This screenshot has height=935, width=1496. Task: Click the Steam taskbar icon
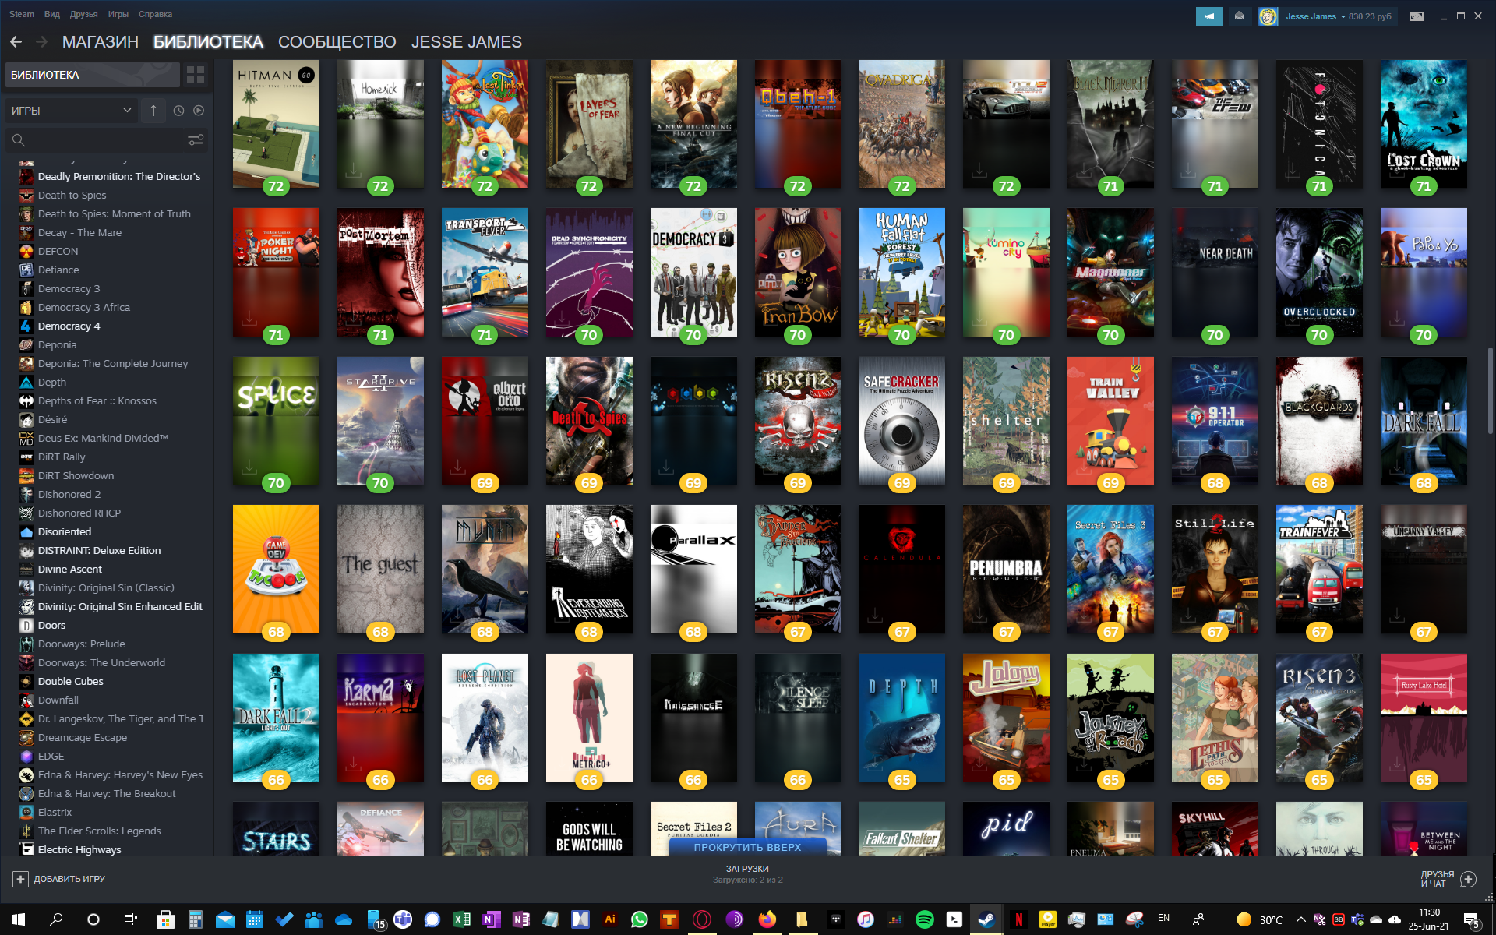click(986, 919)
